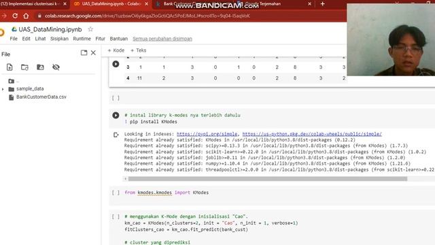435x245 pixels.
Task: Open the Sisipkan menu
Action: pyautogui.click(x=59, y=39)
